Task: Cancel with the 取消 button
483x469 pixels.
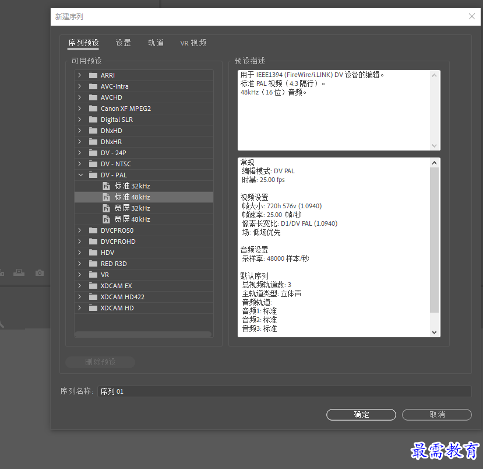Action: [x=437, y=414]
